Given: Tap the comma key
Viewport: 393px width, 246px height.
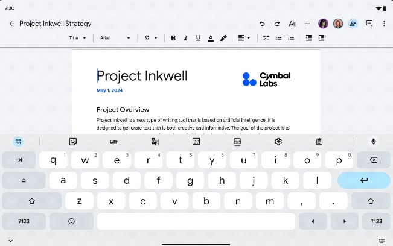Looking at the screenshot, I should point(301,201).
